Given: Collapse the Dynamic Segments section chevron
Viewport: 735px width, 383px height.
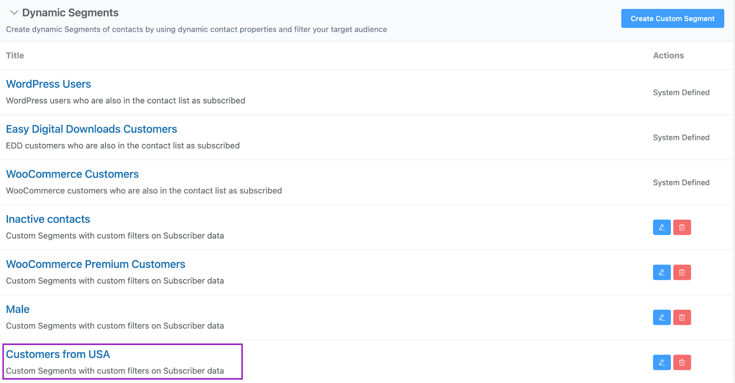Looking at the screenshot, I should 14,13.
